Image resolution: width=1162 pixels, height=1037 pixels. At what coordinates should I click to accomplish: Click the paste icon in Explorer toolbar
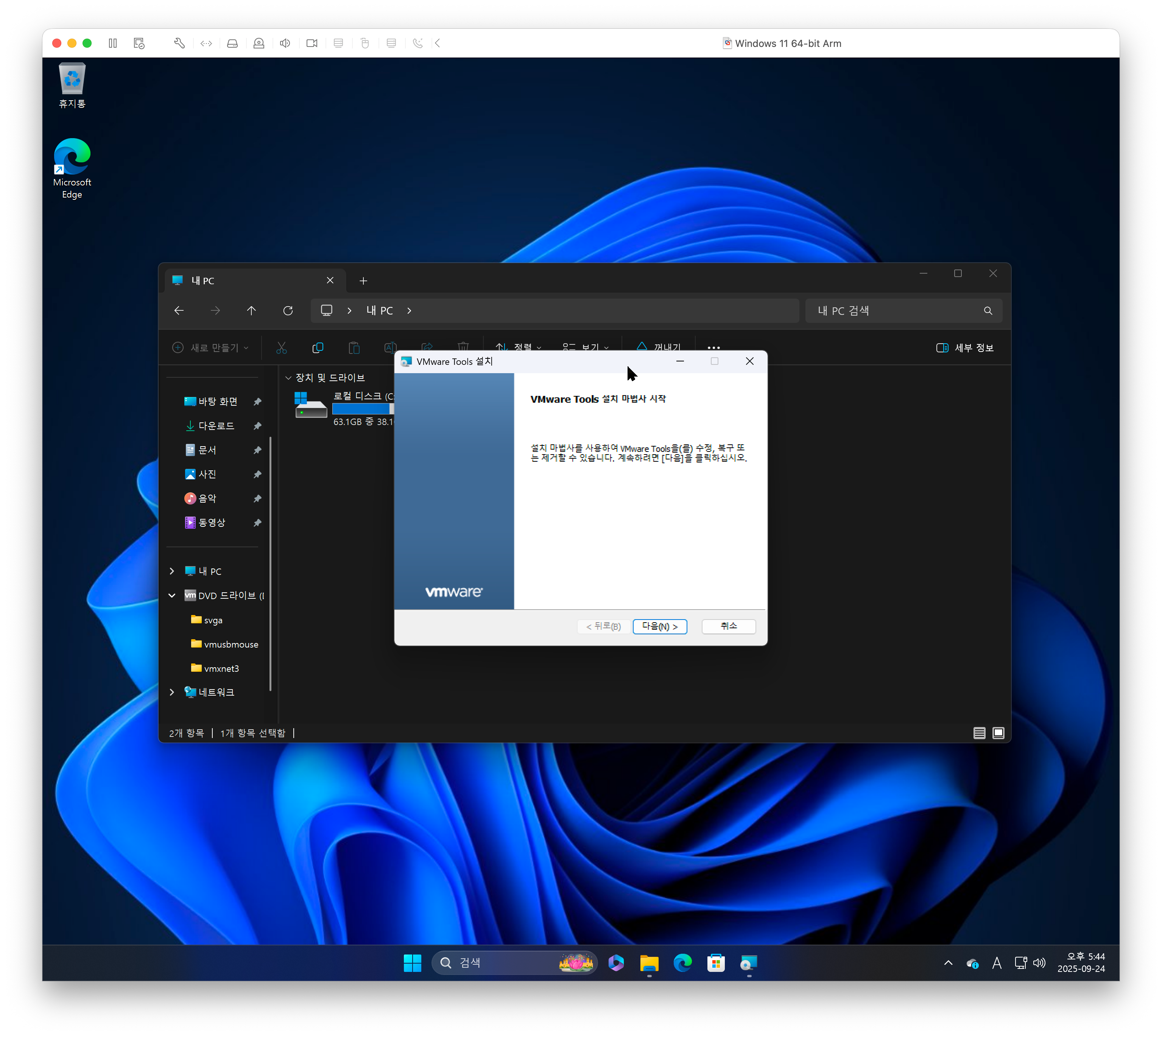tap(354, 347)
